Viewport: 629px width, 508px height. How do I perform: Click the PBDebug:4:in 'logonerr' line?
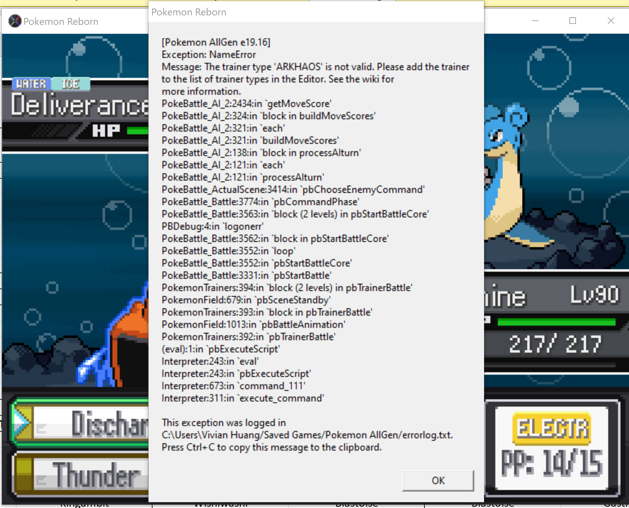point(212,226)
